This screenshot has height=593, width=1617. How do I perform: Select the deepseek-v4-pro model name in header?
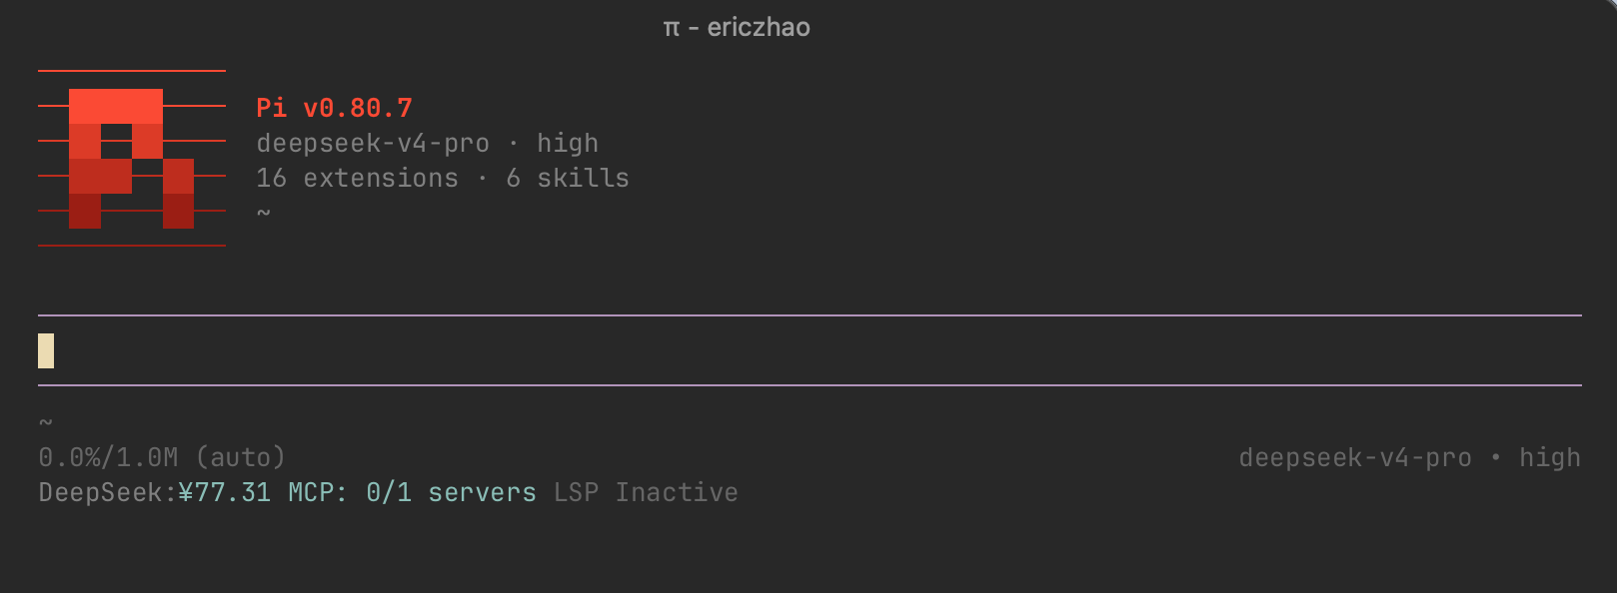coord(373,144)
